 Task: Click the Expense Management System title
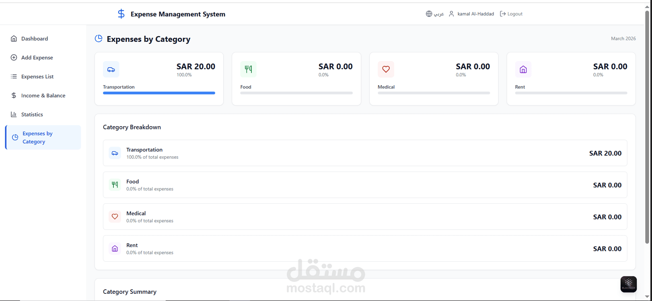[x=178, y=14]
